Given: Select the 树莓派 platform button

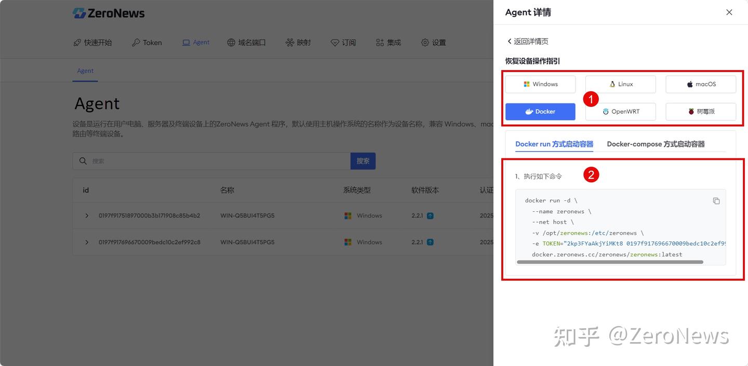Looking at the screenshot, I should pyautogui.click(x=701, y=112).
